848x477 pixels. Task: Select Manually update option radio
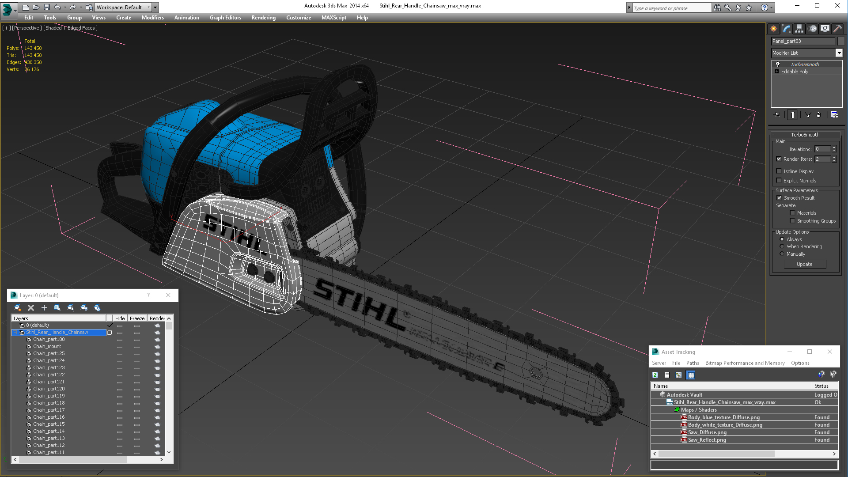[782, 254]
